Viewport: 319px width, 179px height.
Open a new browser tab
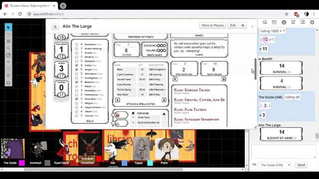pos(63,6)
